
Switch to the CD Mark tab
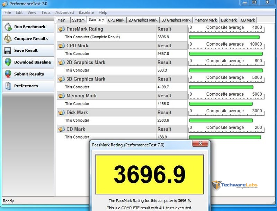[x=248, y=20]
